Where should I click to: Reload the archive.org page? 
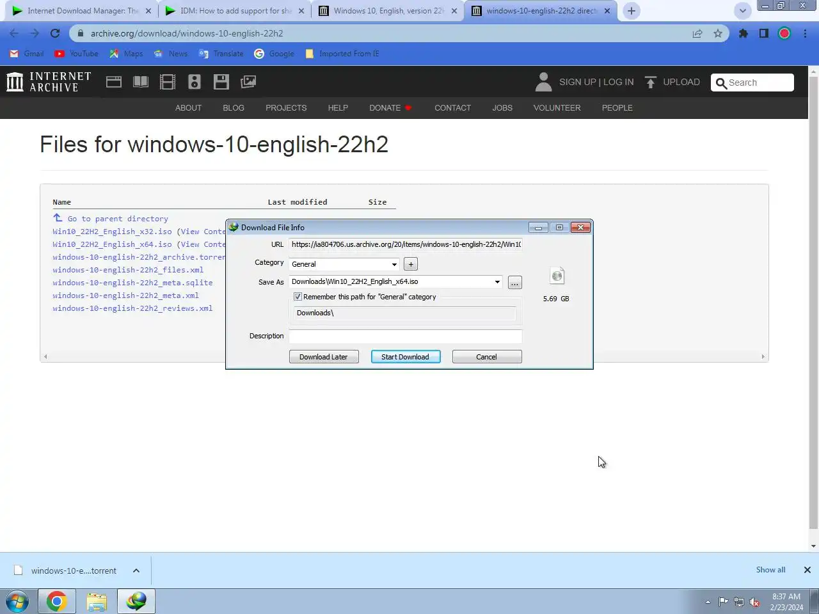pos(55,33)
